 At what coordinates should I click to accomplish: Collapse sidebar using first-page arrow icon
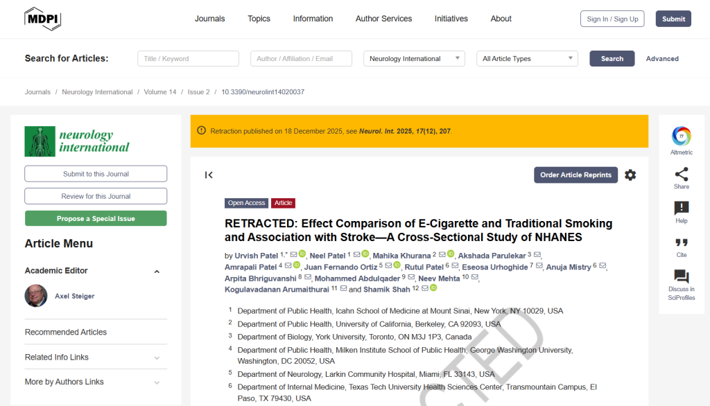coord(209,175)
